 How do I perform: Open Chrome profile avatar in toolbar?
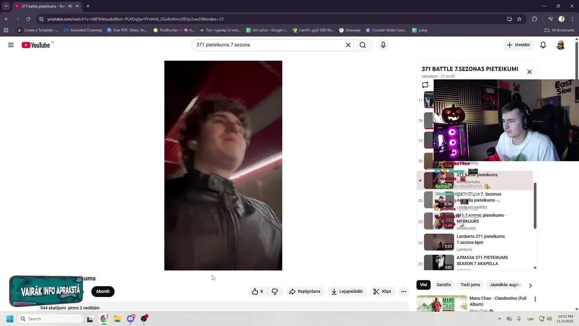pos(561,19)
